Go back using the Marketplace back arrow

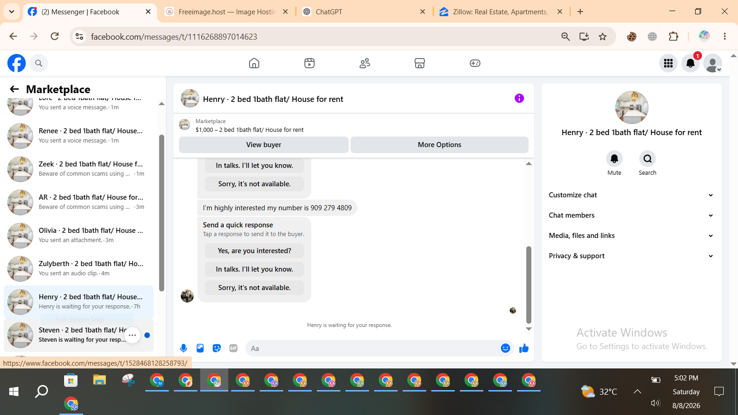(15, 89)
